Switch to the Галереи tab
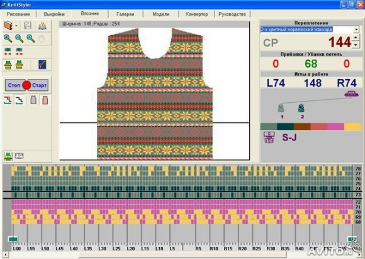This screenshot has height=259, width=365. [125, 14]
